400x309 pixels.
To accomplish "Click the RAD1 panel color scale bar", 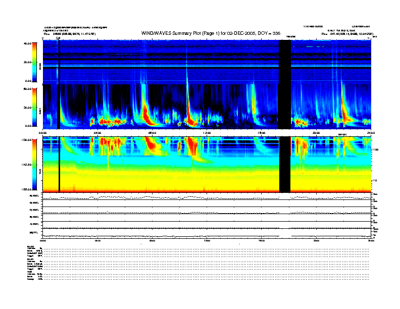I will [34, 107].
